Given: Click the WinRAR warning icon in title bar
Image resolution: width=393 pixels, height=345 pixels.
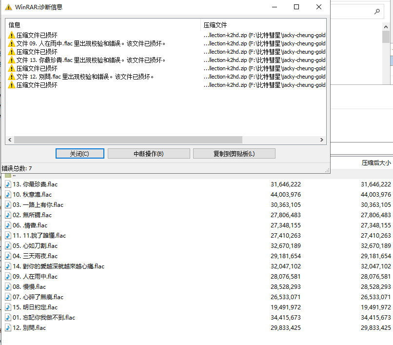Looking at the screenshot, I should [x=8, y=7].
